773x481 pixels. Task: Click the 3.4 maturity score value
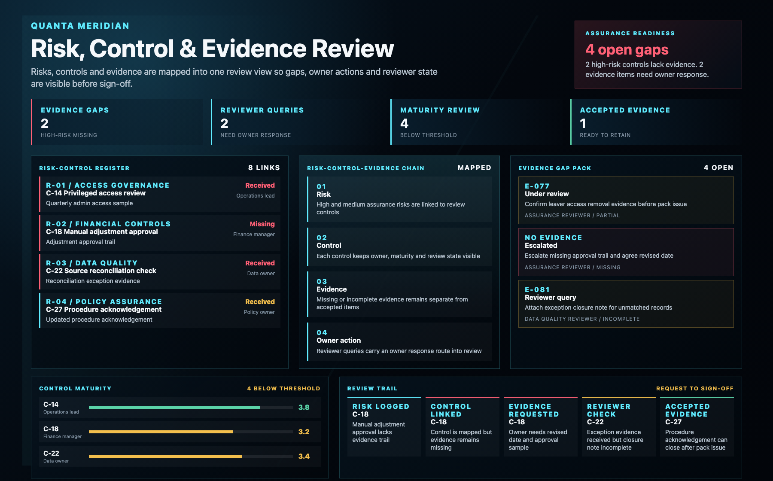304,456
